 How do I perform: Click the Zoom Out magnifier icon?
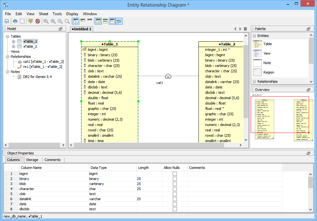tap(60, 21)
